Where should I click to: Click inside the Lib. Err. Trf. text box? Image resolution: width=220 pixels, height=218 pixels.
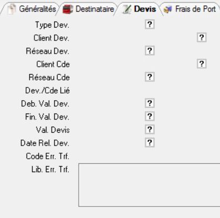point(149,185)
